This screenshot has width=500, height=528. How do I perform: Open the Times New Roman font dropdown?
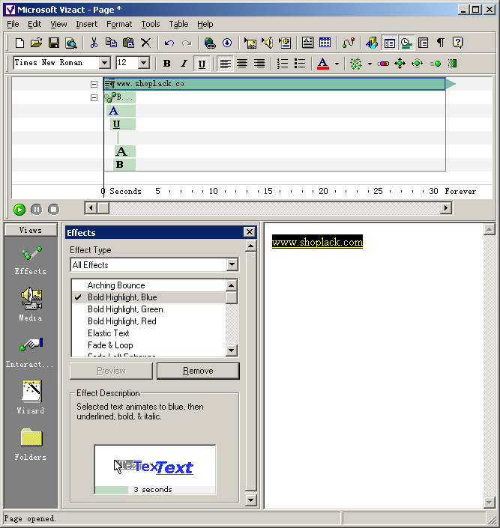[104, 63]
